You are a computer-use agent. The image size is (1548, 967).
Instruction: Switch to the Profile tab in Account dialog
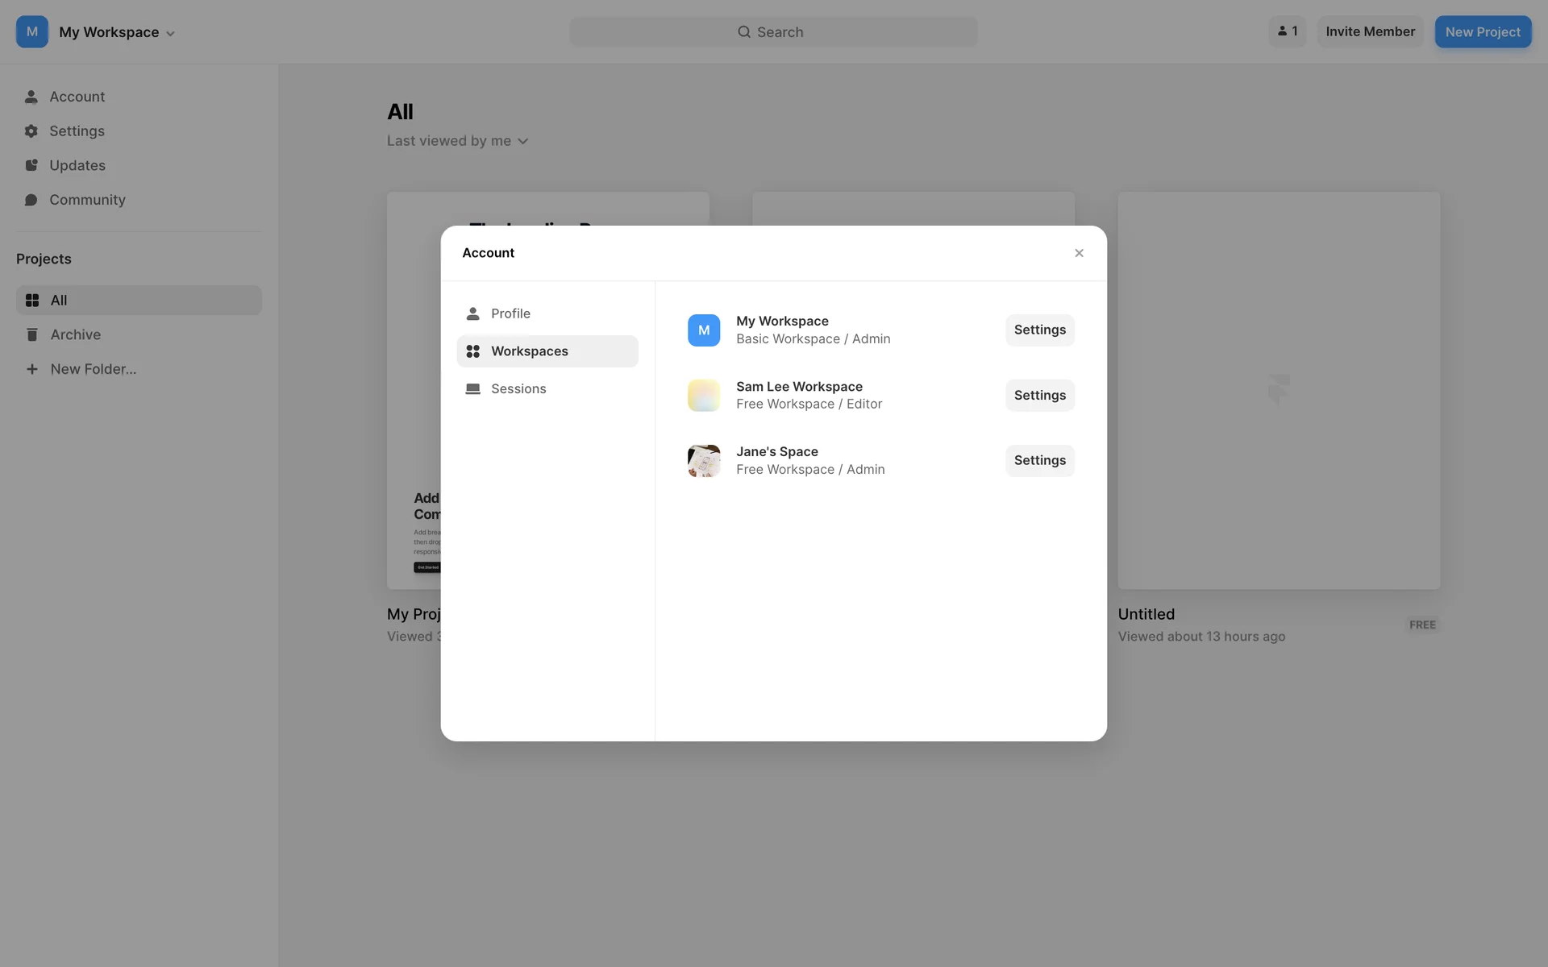510,313
